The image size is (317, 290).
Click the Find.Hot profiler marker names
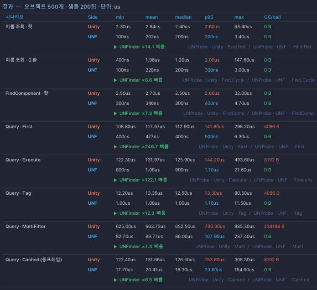click(x=250, y=47)
